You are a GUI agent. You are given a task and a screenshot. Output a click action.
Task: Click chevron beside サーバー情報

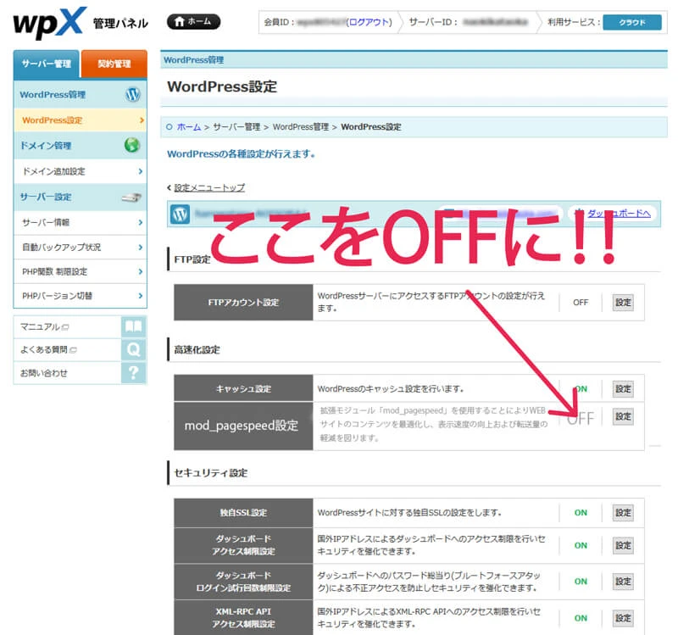point(141,222)
